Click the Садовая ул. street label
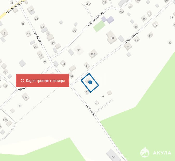This screenshot has height=161, width=175. (x=132, y=37)
